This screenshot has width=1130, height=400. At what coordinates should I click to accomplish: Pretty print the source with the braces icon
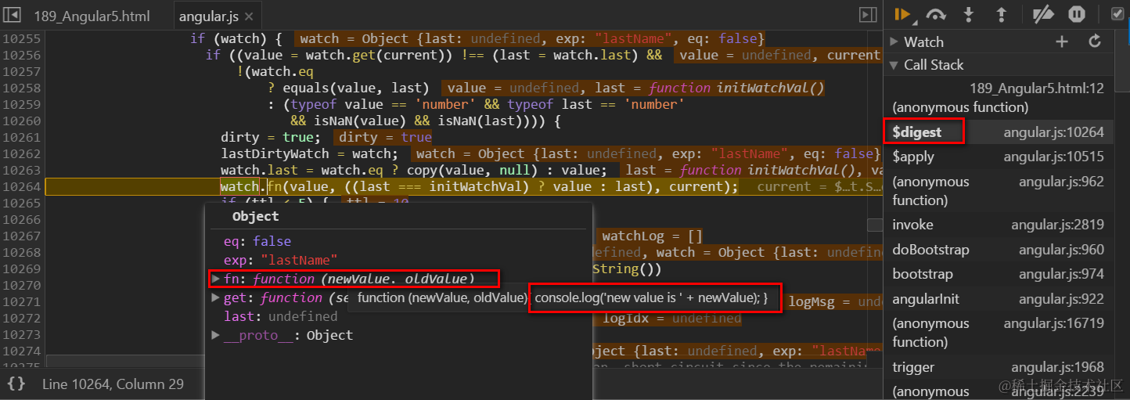pos(16,384)
